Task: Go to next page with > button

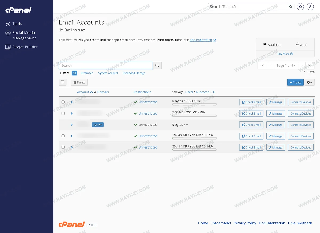Action: pyautogui.click(x=302, y=65)
